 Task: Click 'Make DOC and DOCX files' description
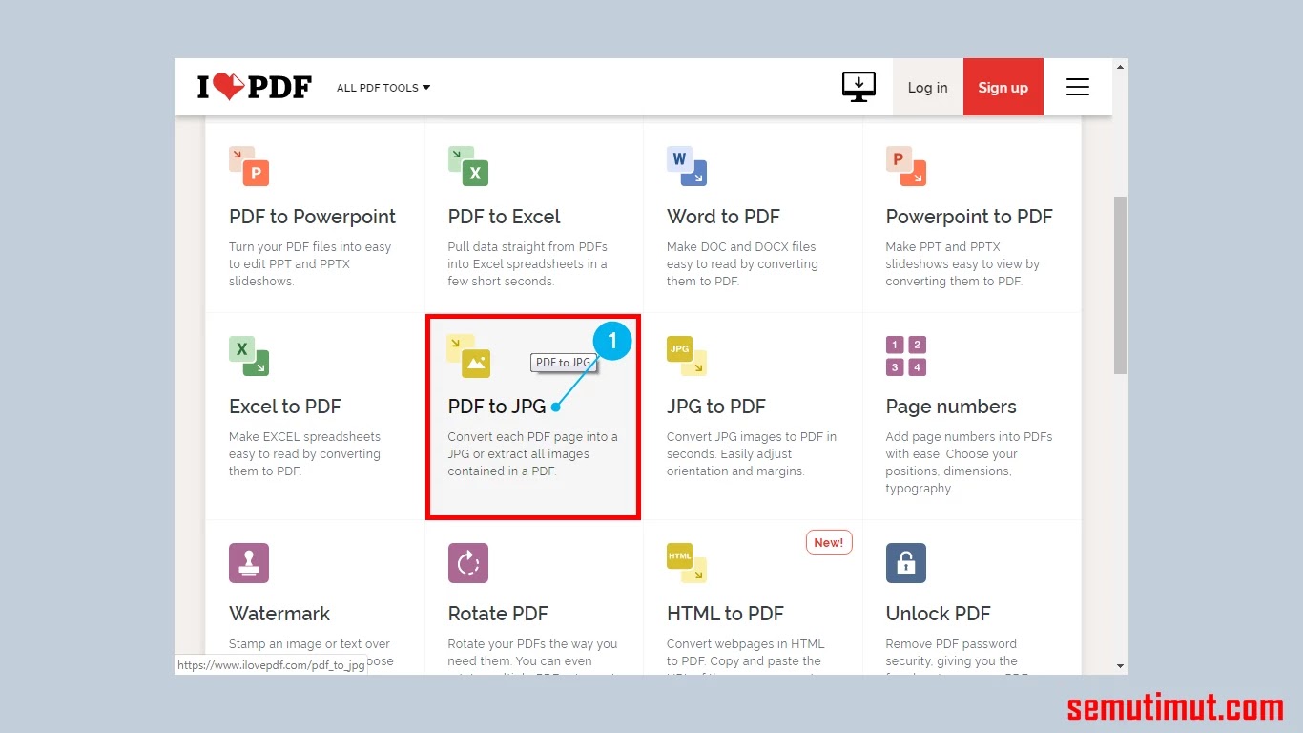point(741,247)
